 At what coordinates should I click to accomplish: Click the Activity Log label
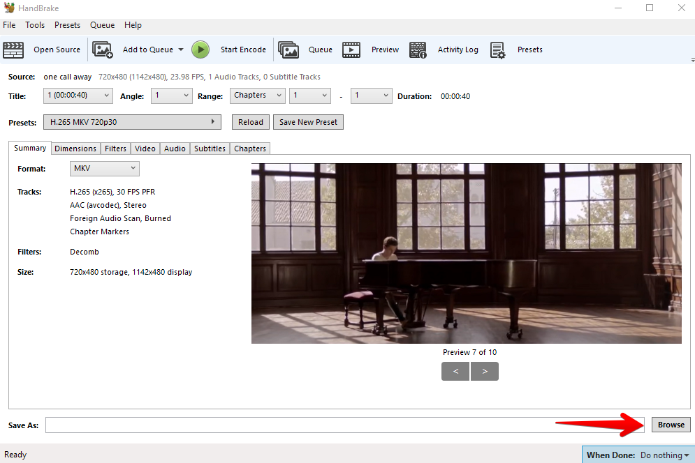pos(458,50)
